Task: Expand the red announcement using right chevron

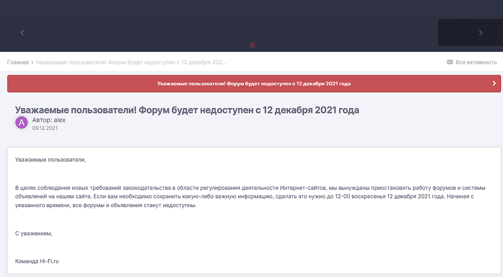Action: pyautogui.click(x=494, y=84)
